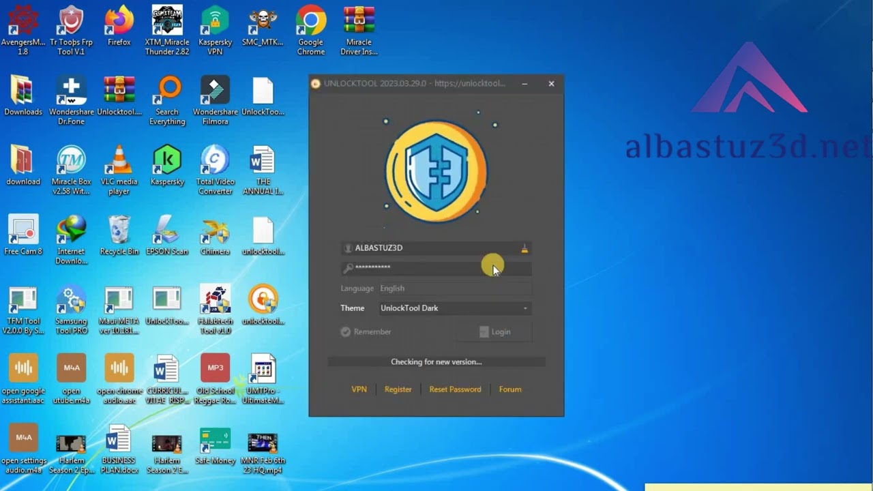Image resolution: width=873 pixels, height=491 pixels.
Task: Click the Register link
Action: (x=398, y=389)
